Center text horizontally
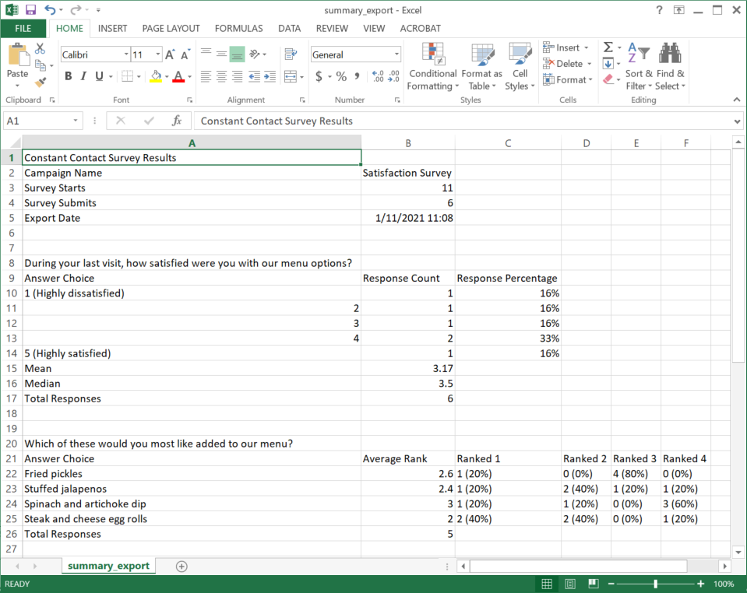This screenshot has width=747, height=593. [221, 76]
